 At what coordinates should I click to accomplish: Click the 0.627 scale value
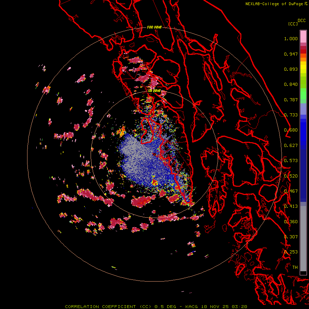(x=291, y=146)
